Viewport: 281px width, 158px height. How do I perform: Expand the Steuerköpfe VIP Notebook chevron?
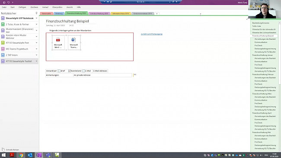tap(36, 18)
